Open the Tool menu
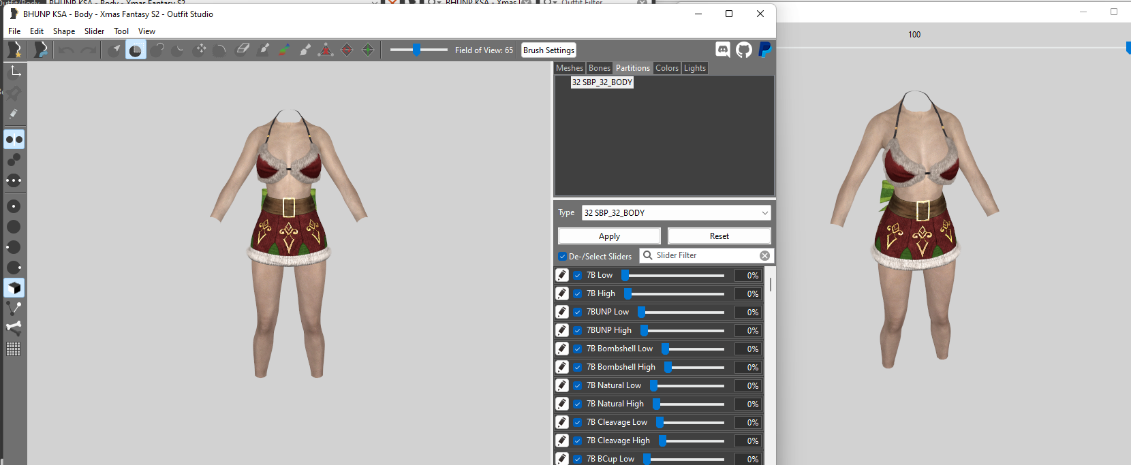Image resolution: width=1131 pixels, height=465 pixels. pos(121,31)
